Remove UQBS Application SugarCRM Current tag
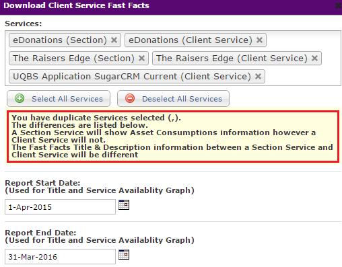The width and height of the screenshot is (342, 267). pyautogui.click(x=258, y=77)
